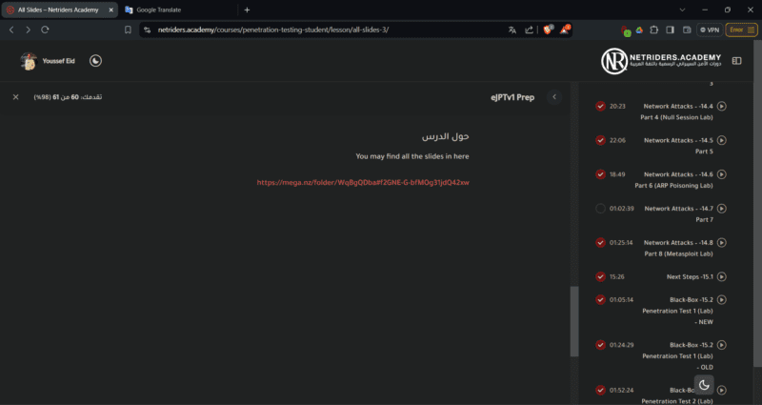Viewport: 762px width, 405px height.
Task: Click the eJPTv1 Prep course title
Action: coord(512,97)
